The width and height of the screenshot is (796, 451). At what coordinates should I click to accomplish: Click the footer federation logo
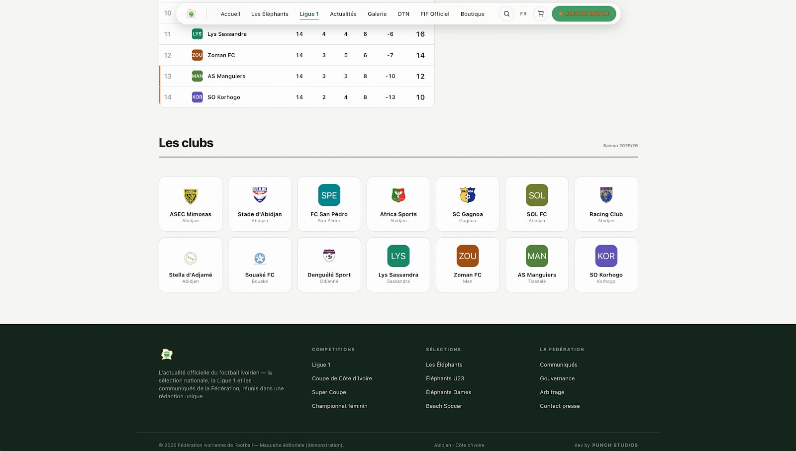[x=167, y=354]
